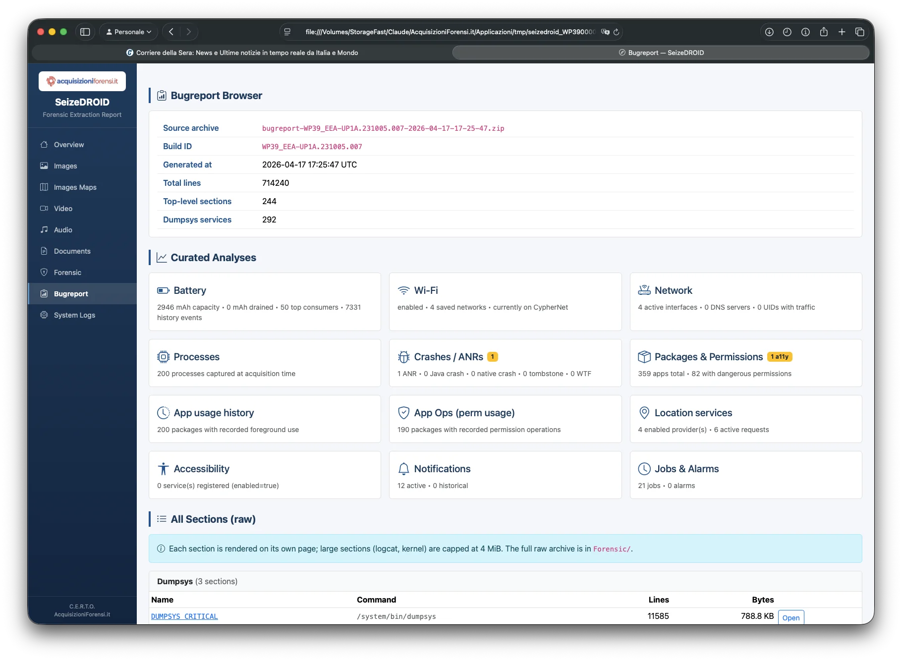Open the Crashes / ANRs analysis card

[x=505, y=363]
